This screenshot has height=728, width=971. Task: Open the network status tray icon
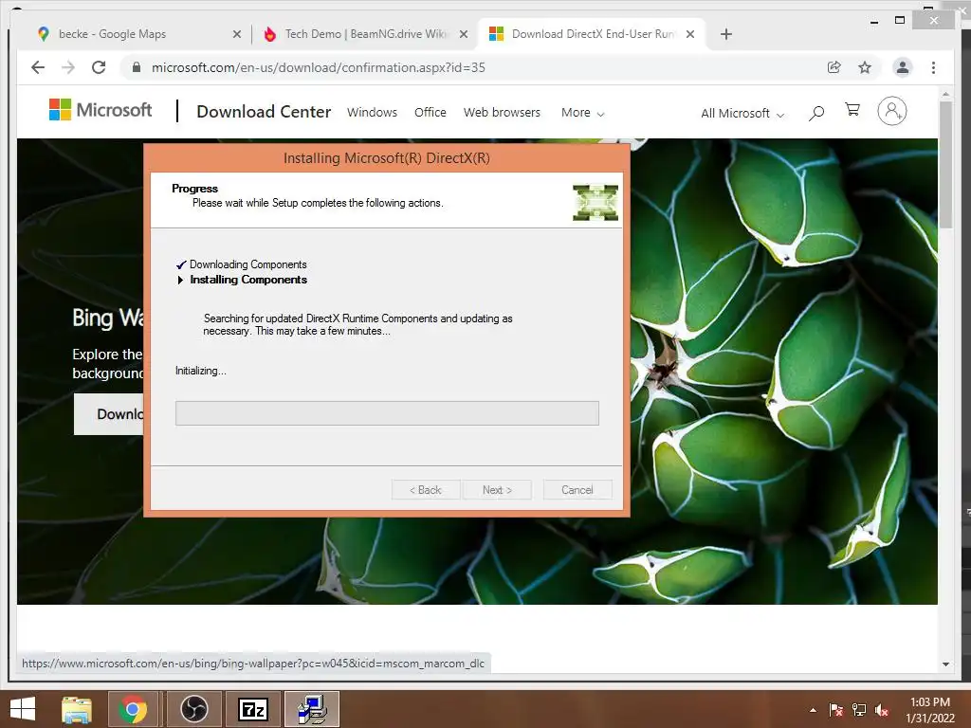(x=859, y=710)
